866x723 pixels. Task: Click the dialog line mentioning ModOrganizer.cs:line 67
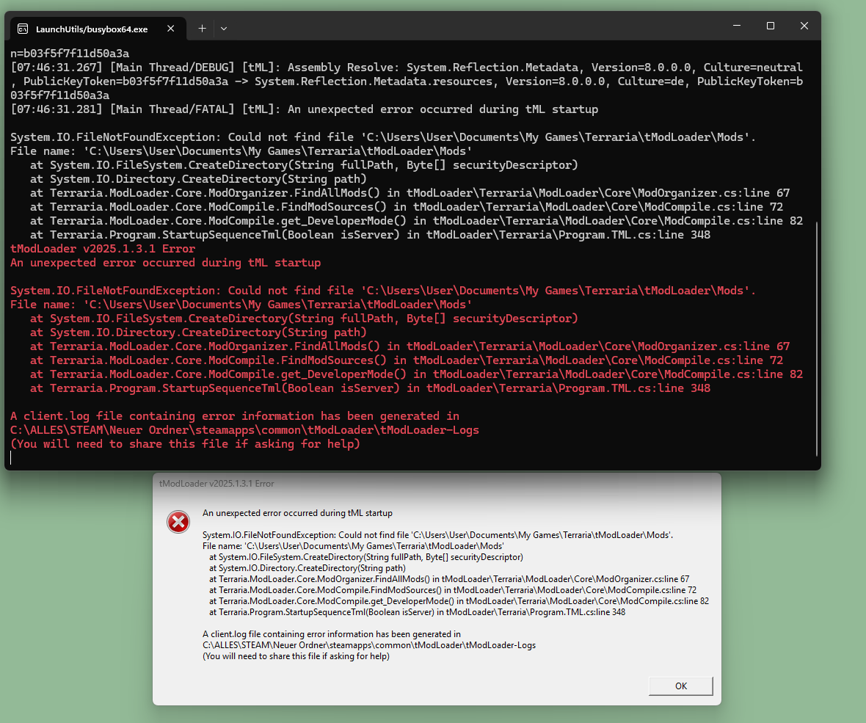(449, 579)
